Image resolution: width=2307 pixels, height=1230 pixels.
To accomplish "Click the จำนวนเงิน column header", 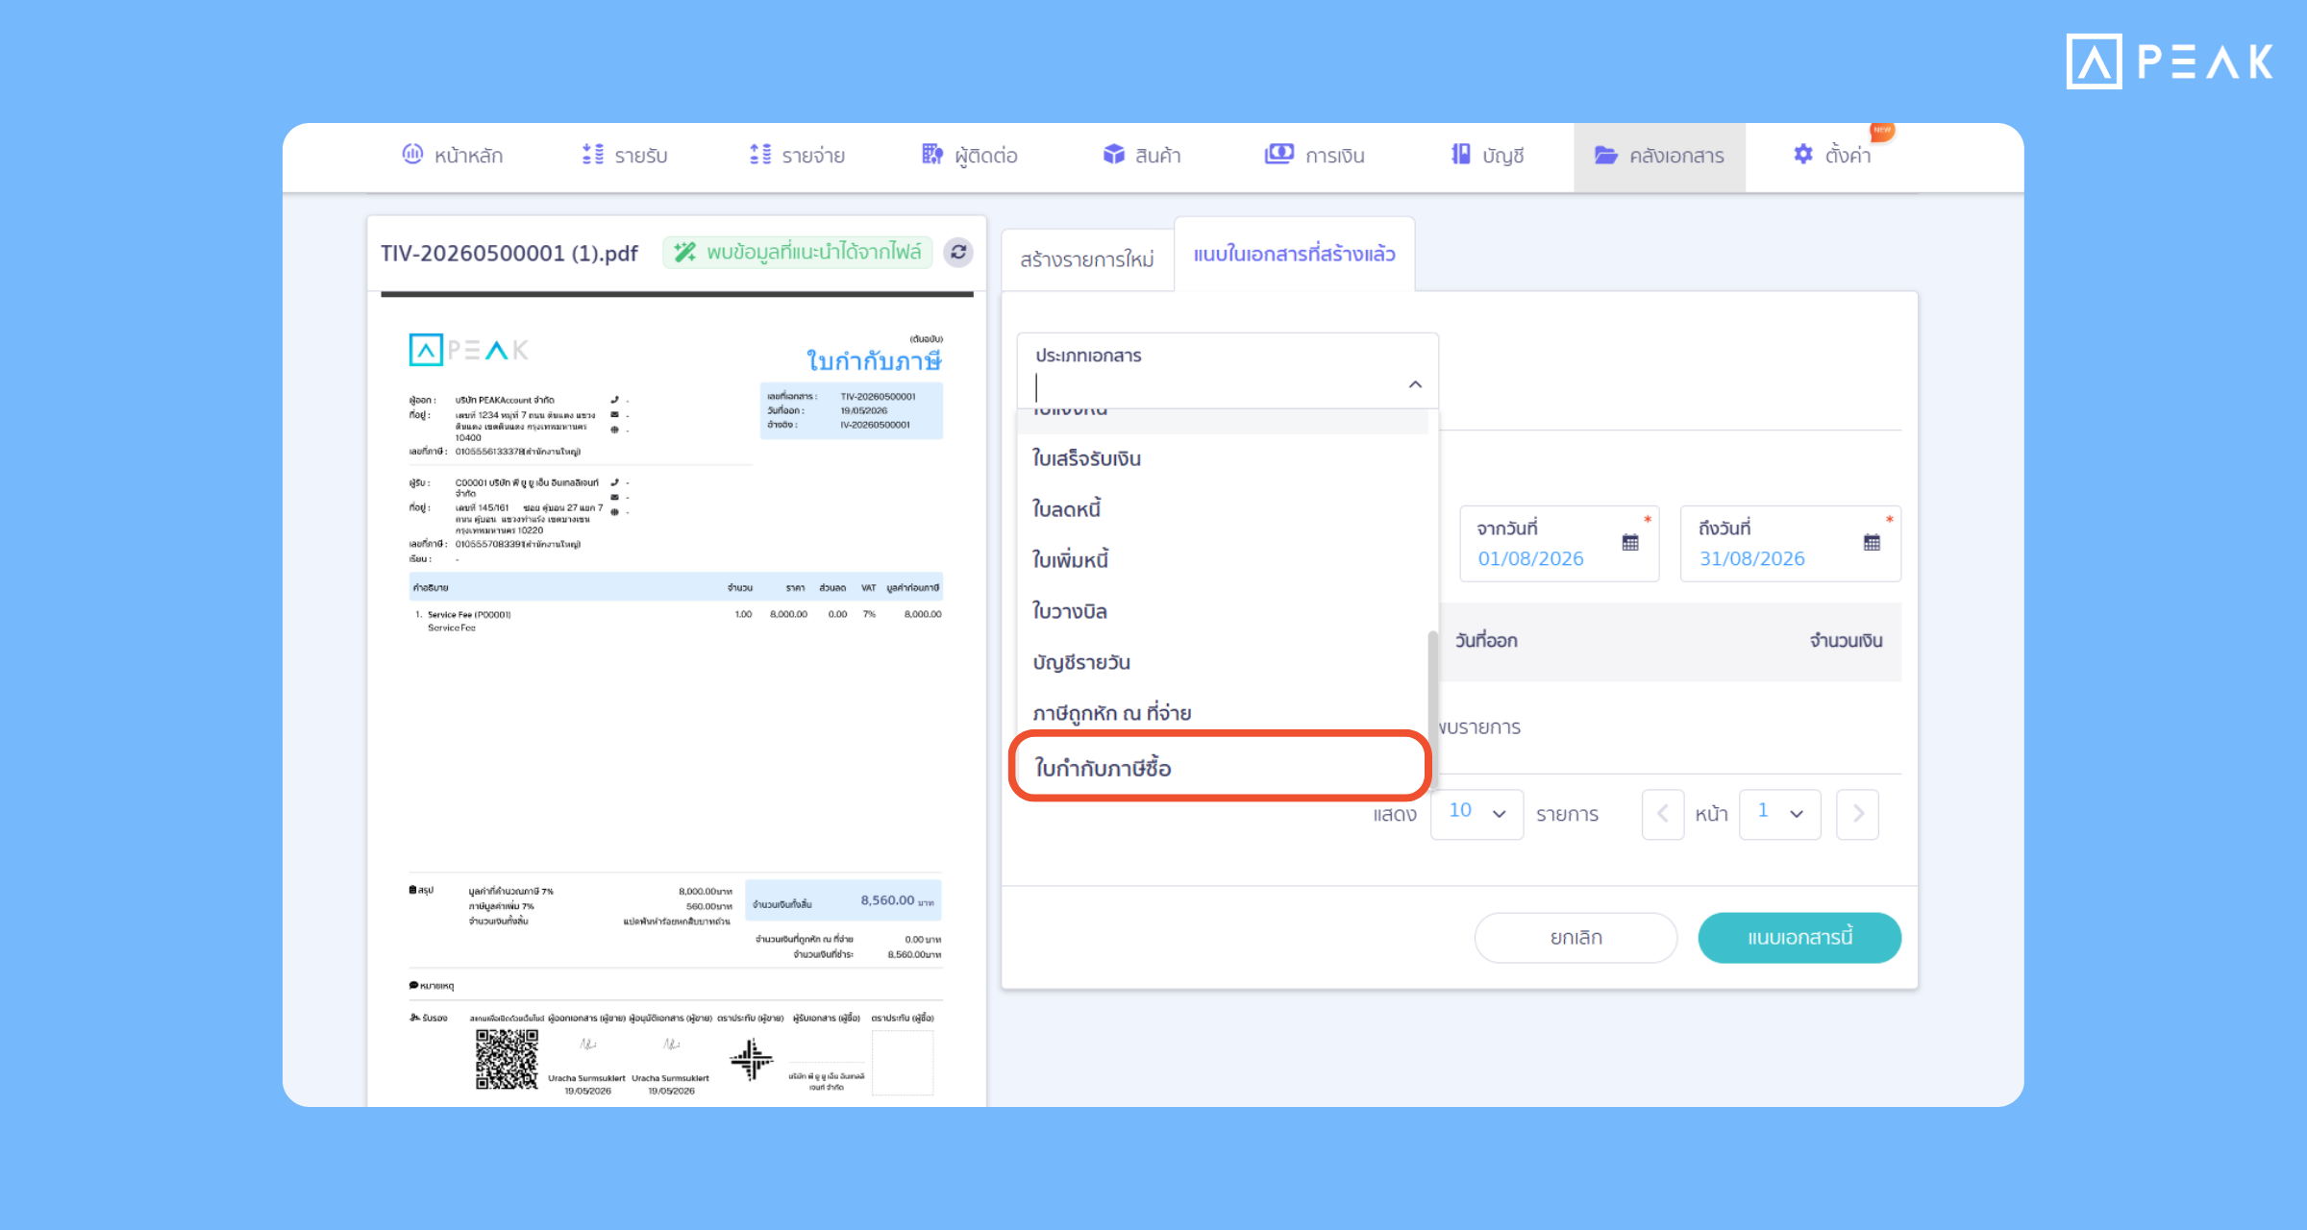I will 1846,641.
